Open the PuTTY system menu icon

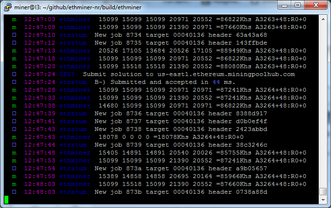(x=7, y=7)
